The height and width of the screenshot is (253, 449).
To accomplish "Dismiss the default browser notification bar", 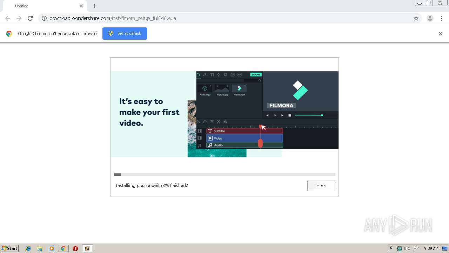I will click(x=441, y=34).
